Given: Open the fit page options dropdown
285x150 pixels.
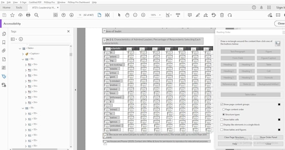Looking at the screenshot, I should [168, 15].
